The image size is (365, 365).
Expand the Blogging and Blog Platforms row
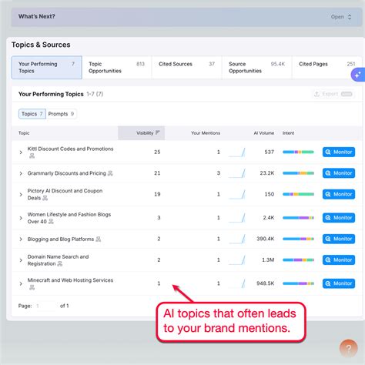click(21, 239)
